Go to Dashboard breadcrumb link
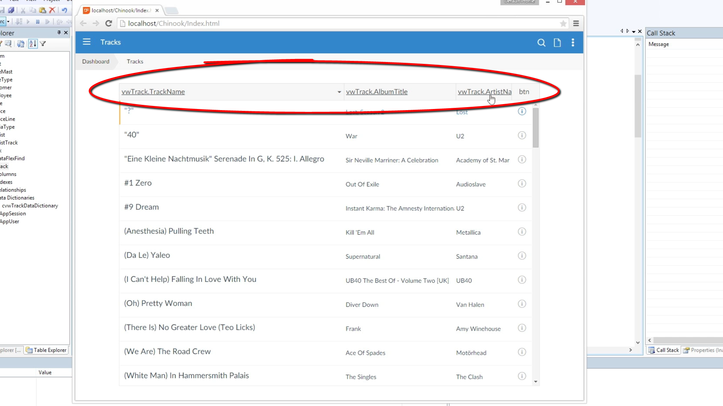This screenshot has width=723, height=406. coord(96,61)
